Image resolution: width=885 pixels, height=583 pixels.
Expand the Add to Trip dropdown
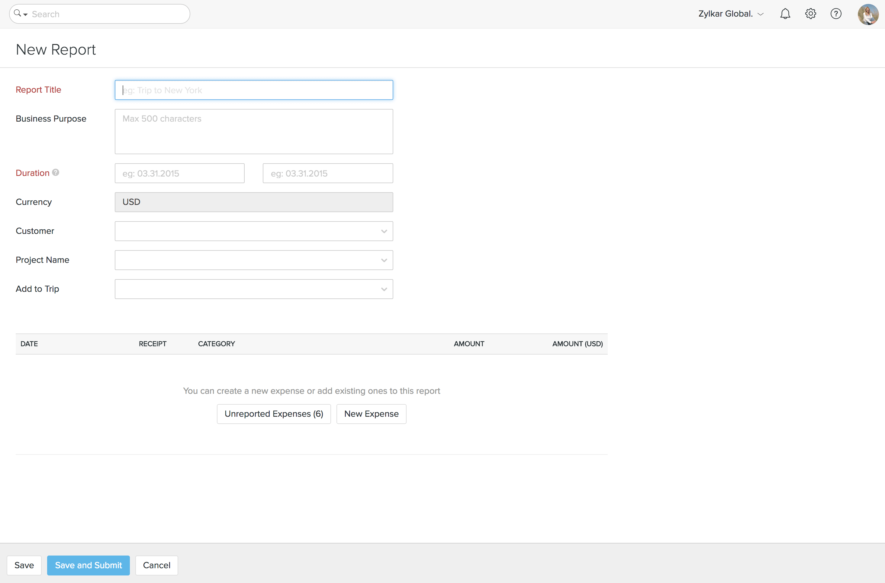(384, 289)
